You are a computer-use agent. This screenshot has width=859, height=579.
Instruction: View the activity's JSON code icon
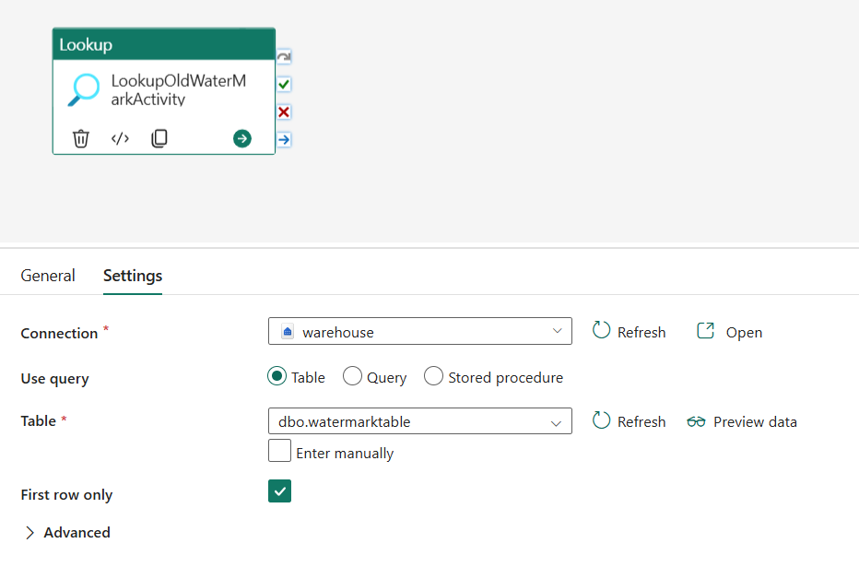pos(120,138)
